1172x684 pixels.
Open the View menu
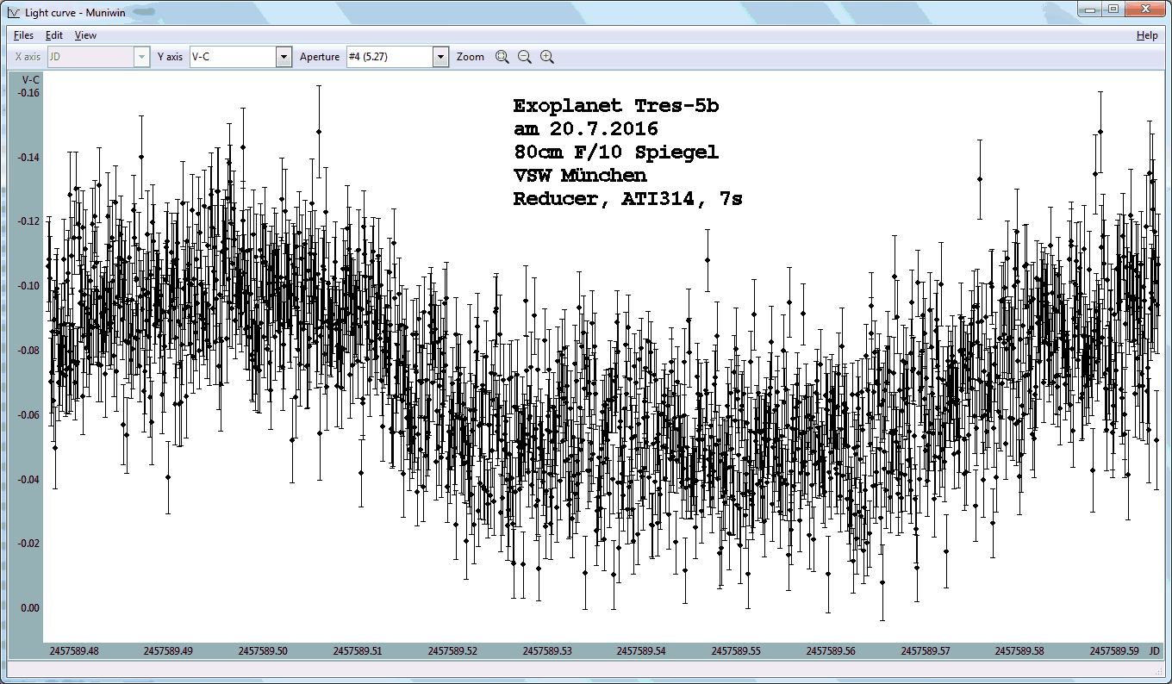tap(85, 35)
